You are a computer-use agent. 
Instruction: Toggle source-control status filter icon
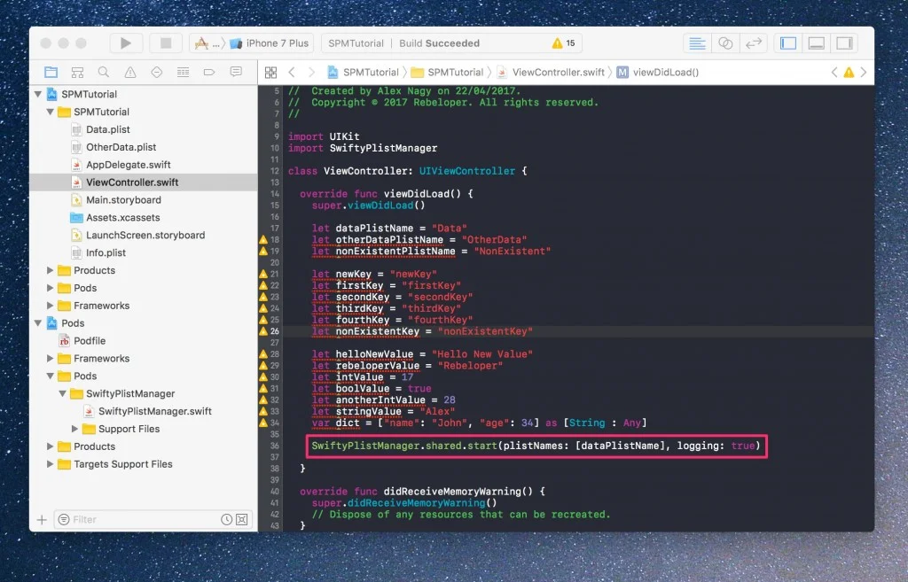[x=242, y=519]
